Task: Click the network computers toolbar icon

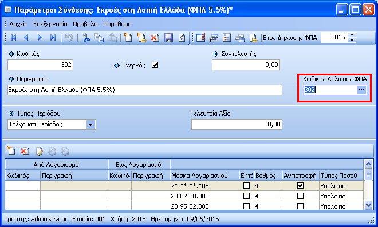Action: (x=214, y=38)
